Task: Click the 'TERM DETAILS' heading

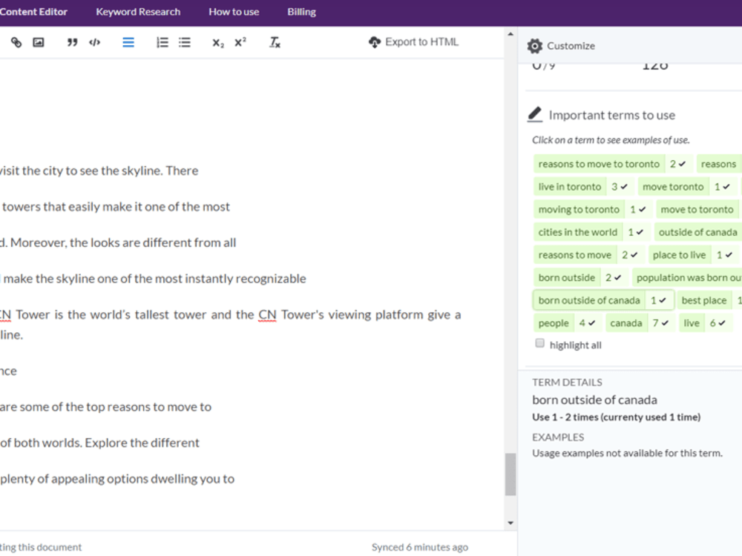Action: 567,382
